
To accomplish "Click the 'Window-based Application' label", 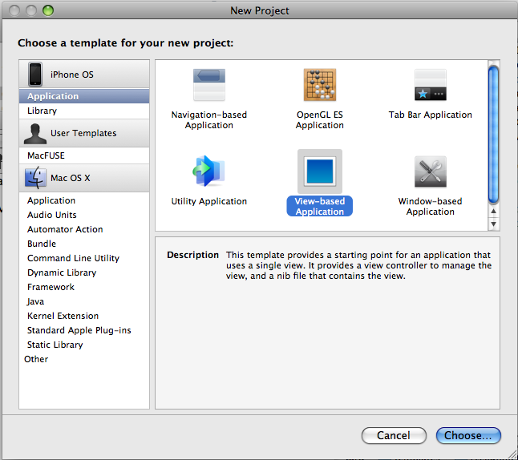I will coord(431,207).
